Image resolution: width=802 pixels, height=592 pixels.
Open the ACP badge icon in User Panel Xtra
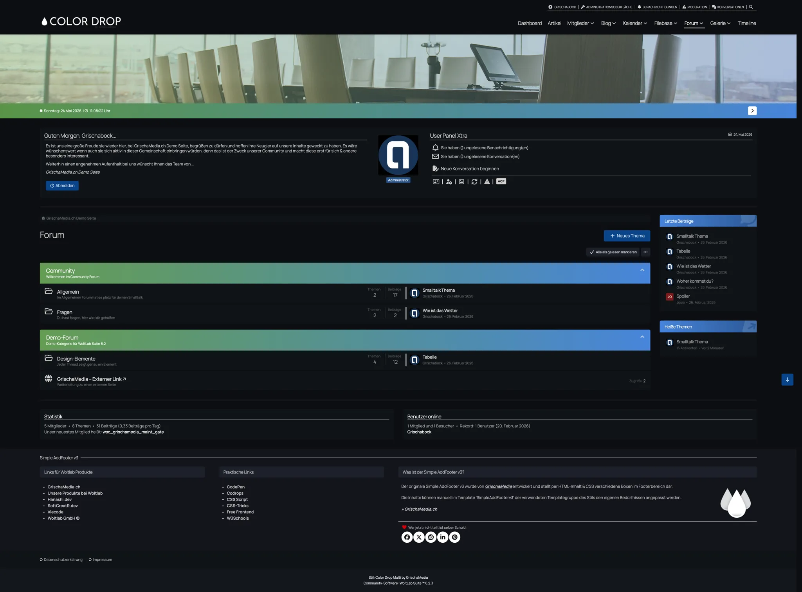tap(501, 181)
